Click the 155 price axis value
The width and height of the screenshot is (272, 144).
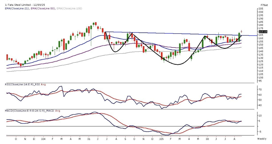(x=261, y=41)
